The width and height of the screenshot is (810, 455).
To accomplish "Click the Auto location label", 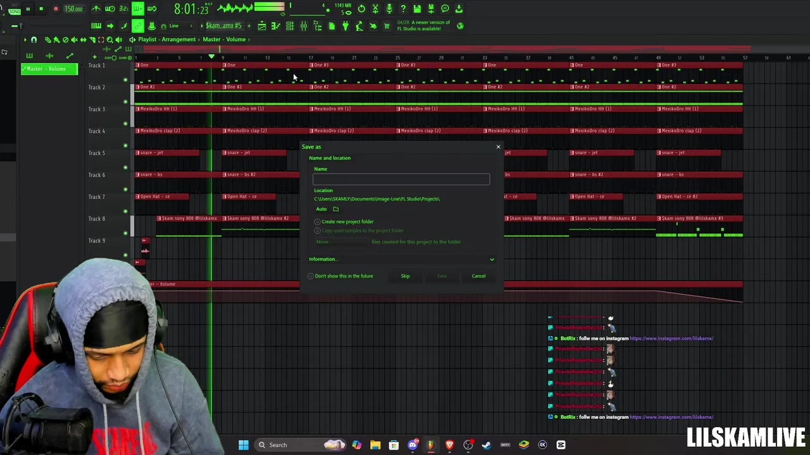I will click(x=321, y=209).
